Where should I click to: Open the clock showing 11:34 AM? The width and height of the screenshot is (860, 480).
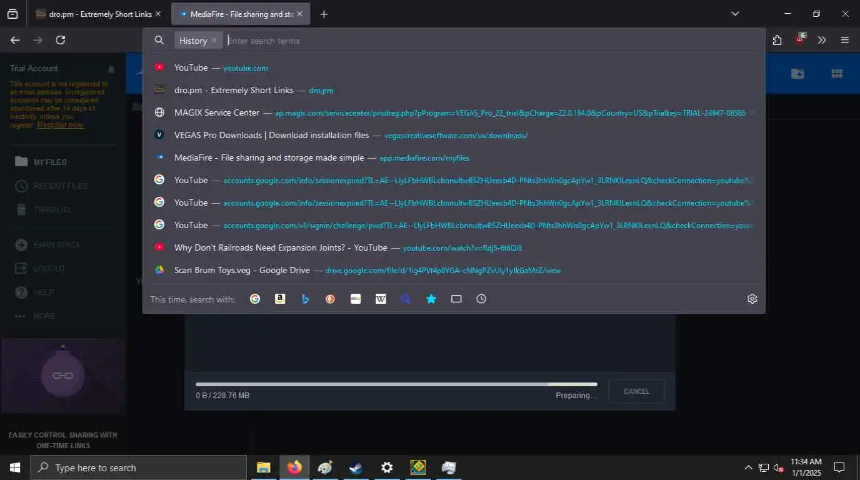[x=806, y=467]
